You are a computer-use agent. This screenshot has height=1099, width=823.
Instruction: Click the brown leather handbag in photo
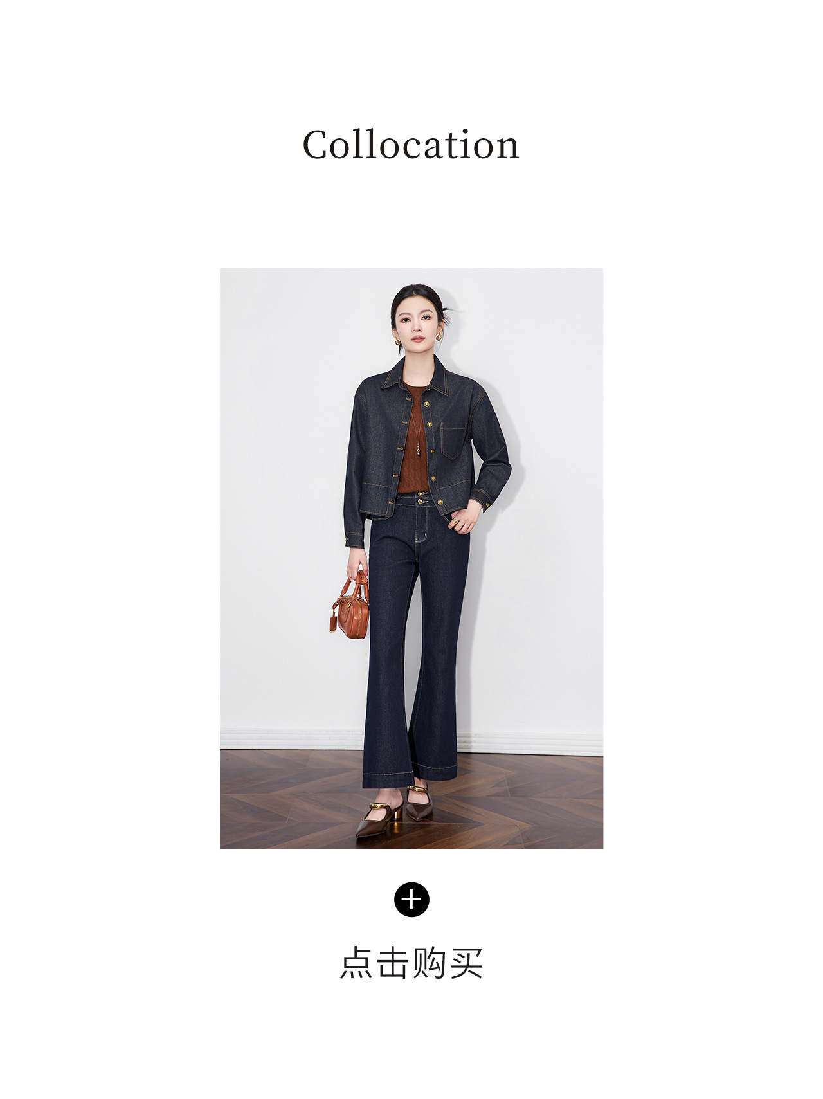click(350, 606)
